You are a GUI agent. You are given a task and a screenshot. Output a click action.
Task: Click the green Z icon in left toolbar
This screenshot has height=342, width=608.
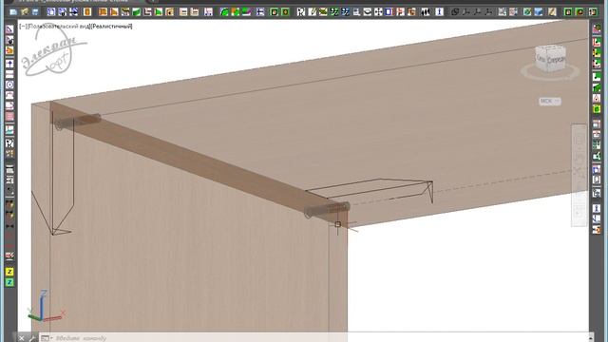[x=9, y=282]
